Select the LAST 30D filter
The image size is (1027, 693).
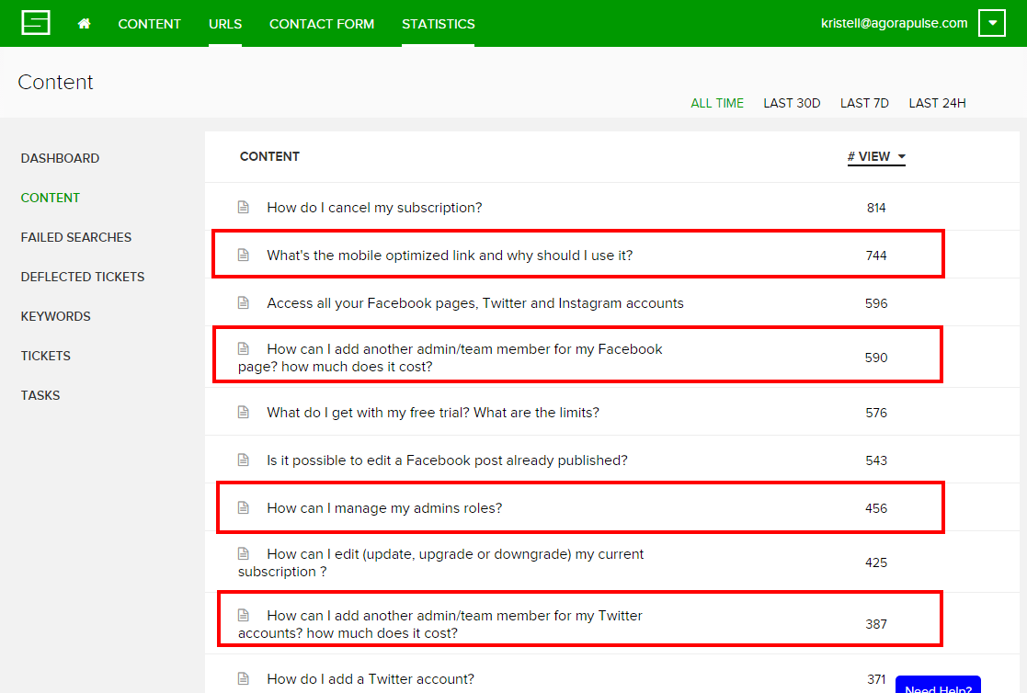[x=792, y=103]
